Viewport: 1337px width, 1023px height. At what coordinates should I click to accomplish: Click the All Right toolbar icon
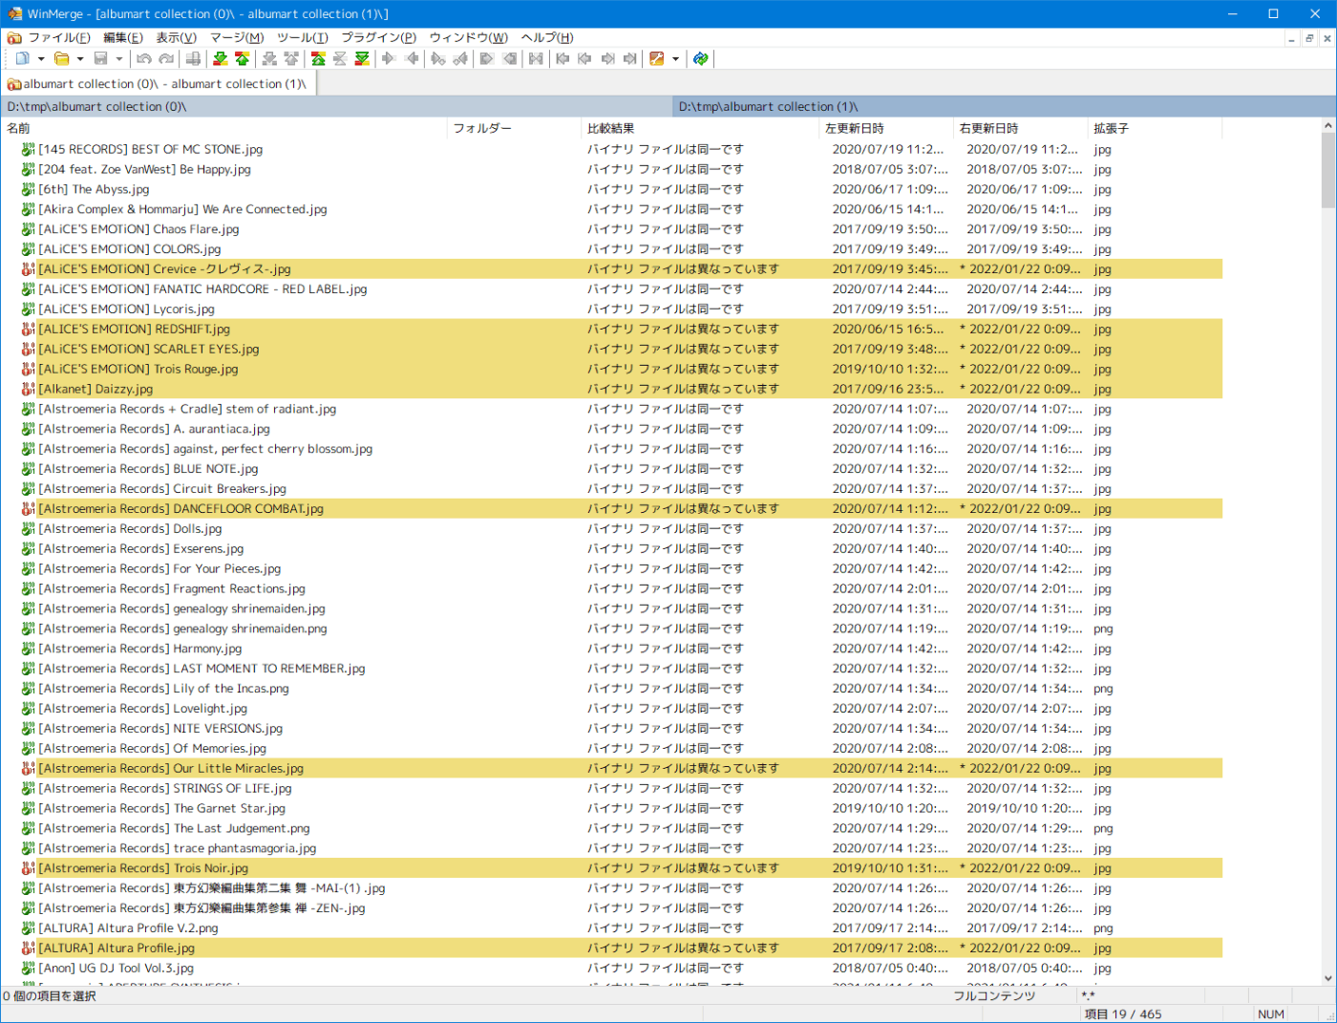486,58
